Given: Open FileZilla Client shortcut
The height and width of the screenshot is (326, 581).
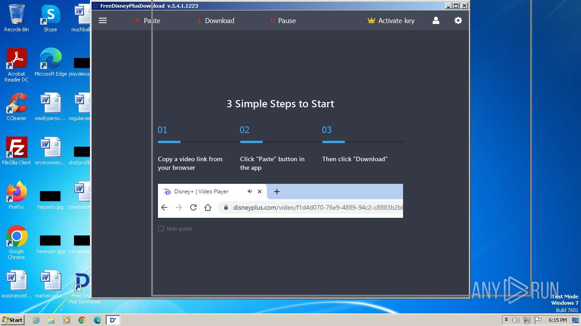Looking at the screenshot, I should (16, 151).
